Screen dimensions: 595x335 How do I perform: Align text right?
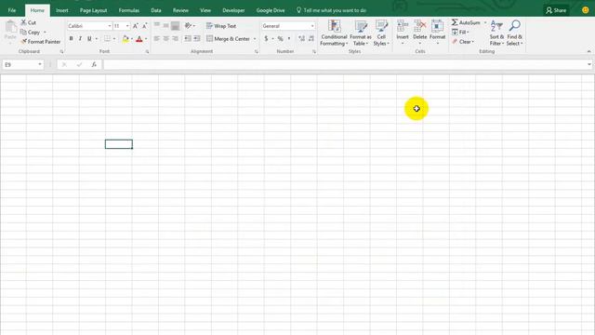tap(175, 39)
